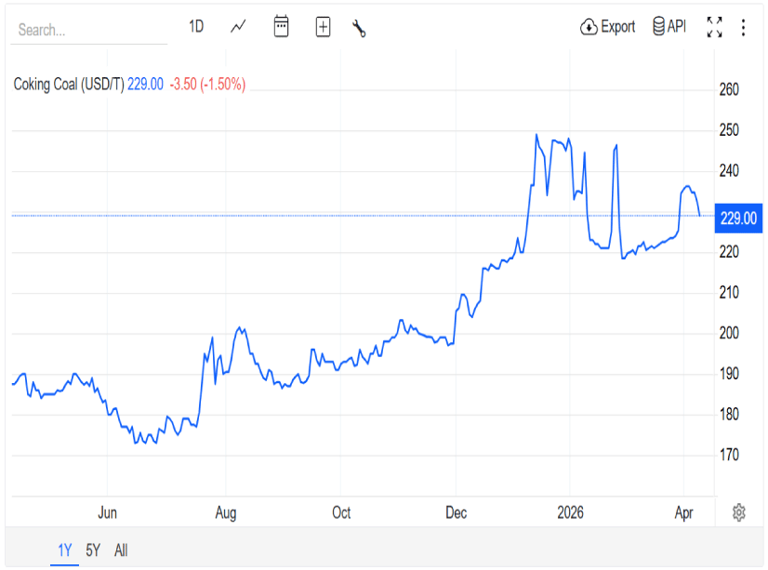The image size is (768, 570).
Task: Open the wrench tools menu
Action: tap(359, 28)
